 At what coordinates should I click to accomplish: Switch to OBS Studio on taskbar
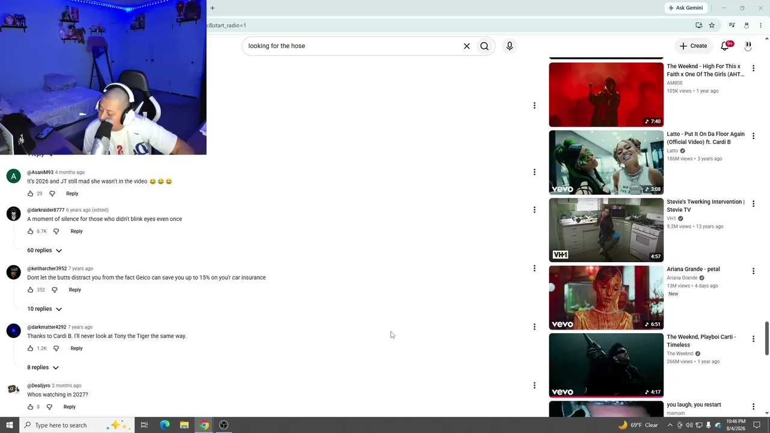(x=224, y=425)
